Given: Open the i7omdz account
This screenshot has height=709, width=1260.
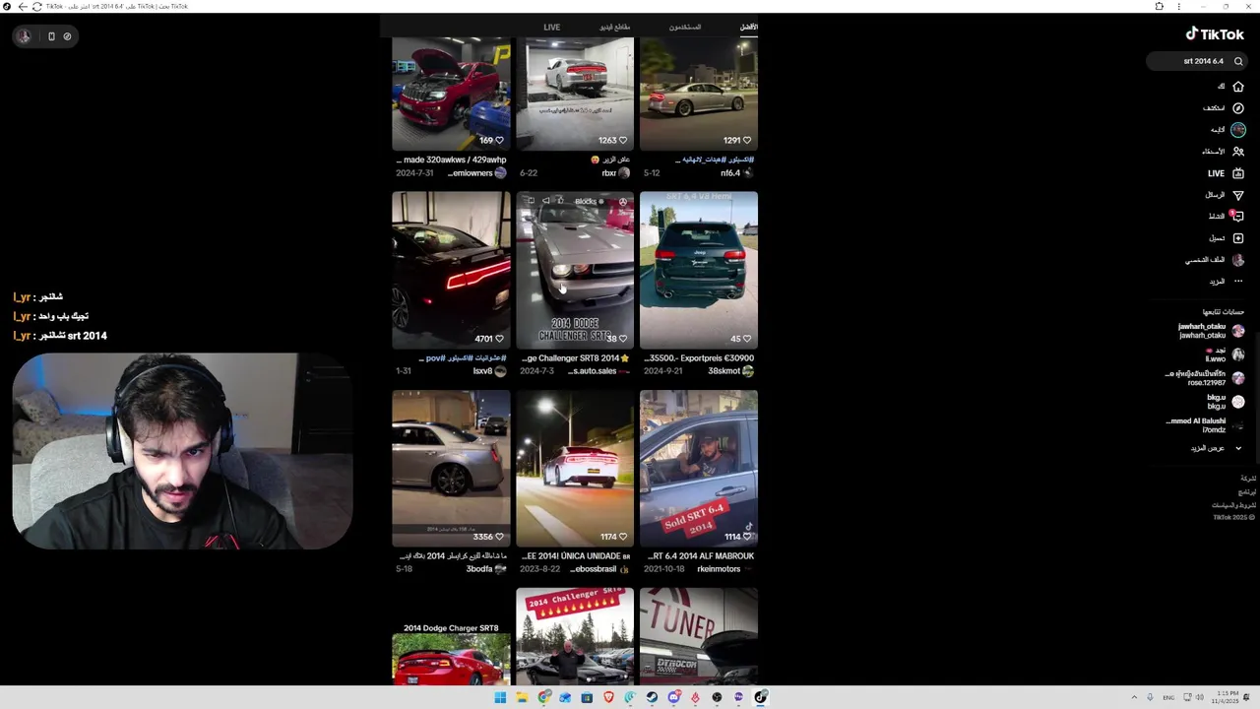Looking at the screenshot, I should (1205, 425).
